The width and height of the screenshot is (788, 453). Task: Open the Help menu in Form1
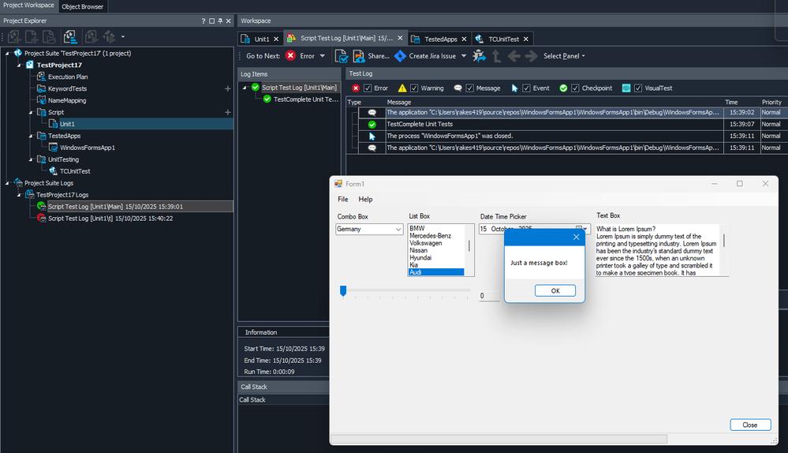pyautogui.click(x=365, y=199)
